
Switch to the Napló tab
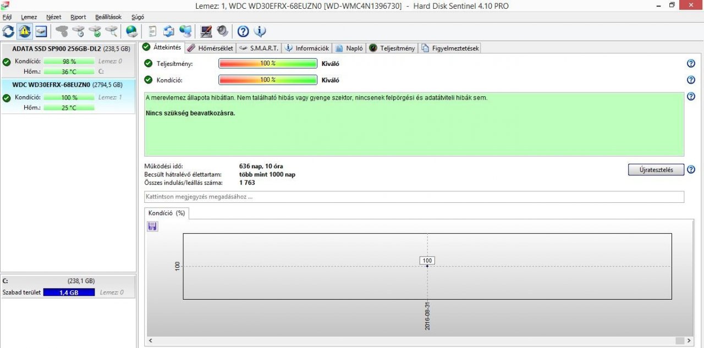point(349,48)
